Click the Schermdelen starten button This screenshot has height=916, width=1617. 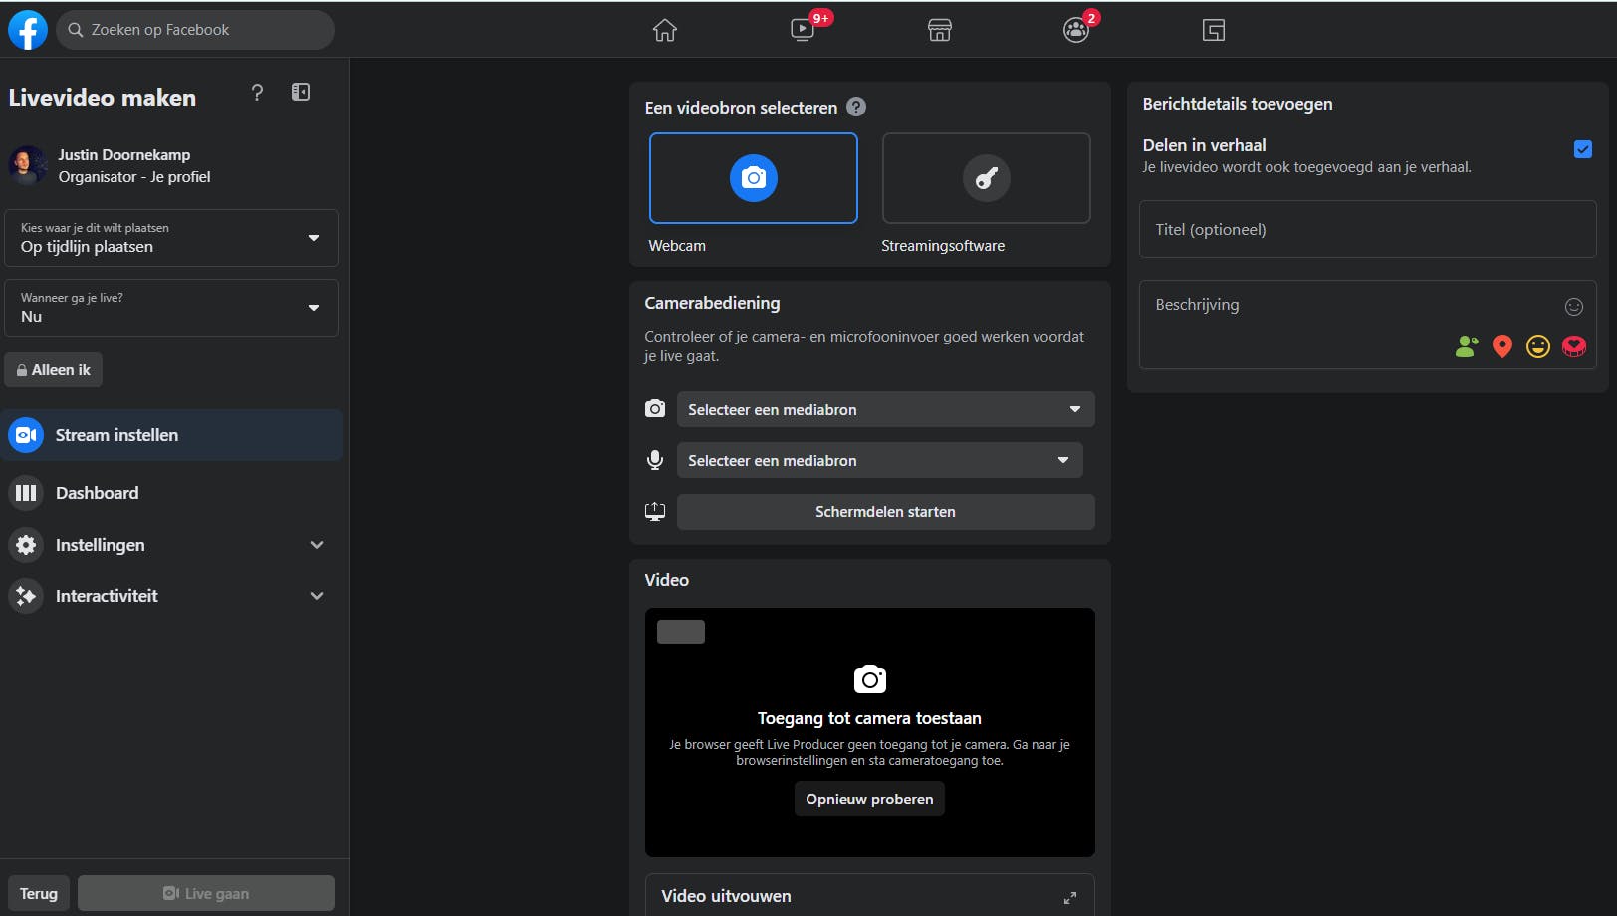(886, 512)
